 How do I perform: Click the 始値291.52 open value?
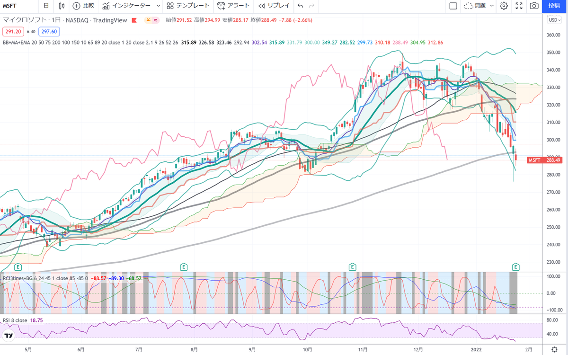(179, 20)
